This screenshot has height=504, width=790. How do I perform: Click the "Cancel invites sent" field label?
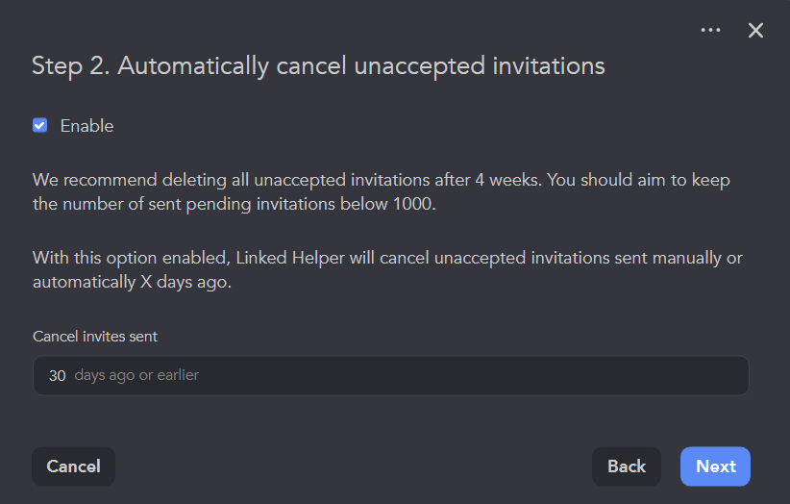point(95,337)
